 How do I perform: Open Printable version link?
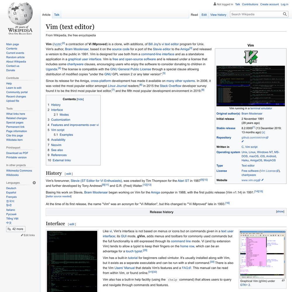pyautogui.click(x=16, y=157)
